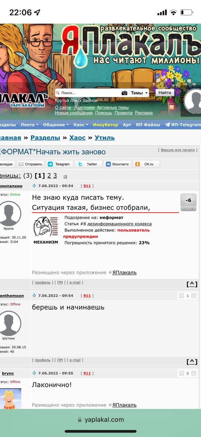
Task: Open the Участники link
Action: click(x=84, y=107)
